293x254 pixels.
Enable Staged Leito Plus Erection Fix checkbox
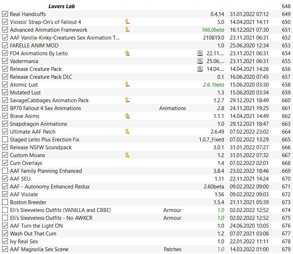[5, 139]
